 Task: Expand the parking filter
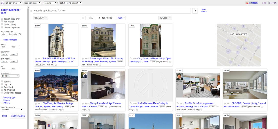(x=7, y=102)
